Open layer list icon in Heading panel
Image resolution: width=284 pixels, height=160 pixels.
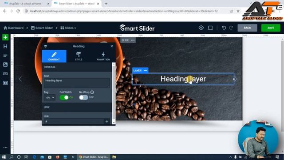(x=45, y=46)
